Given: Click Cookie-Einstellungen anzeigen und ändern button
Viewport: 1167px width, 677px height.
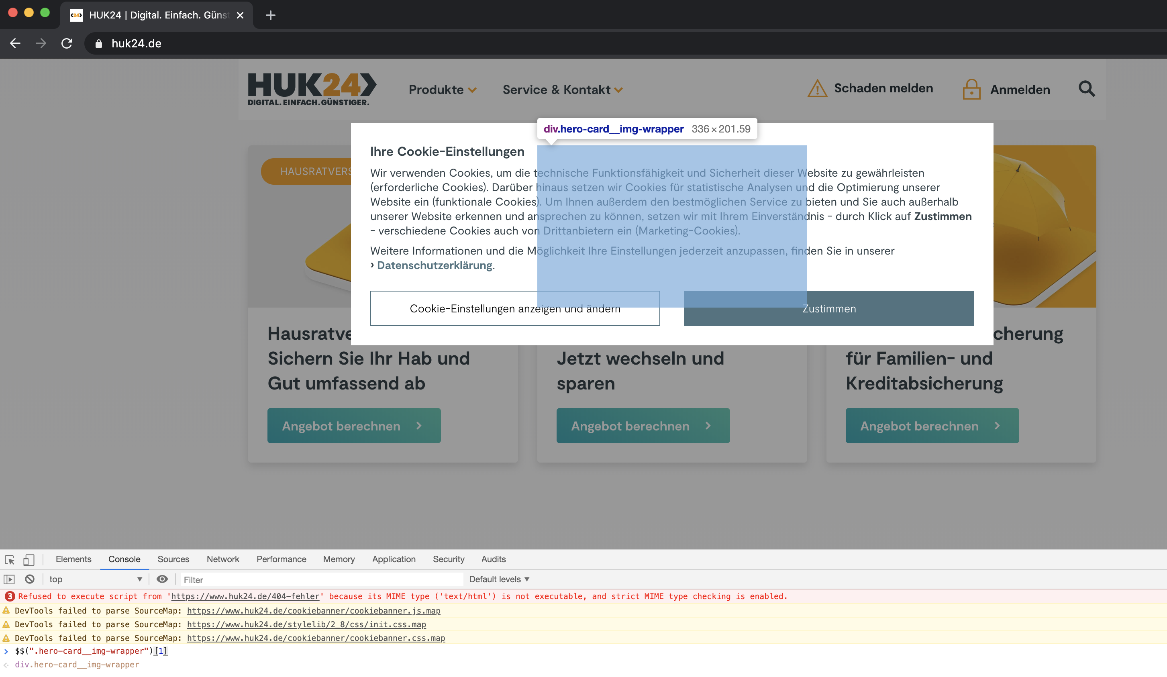Looking at the screenshot, I should [515, 308].
